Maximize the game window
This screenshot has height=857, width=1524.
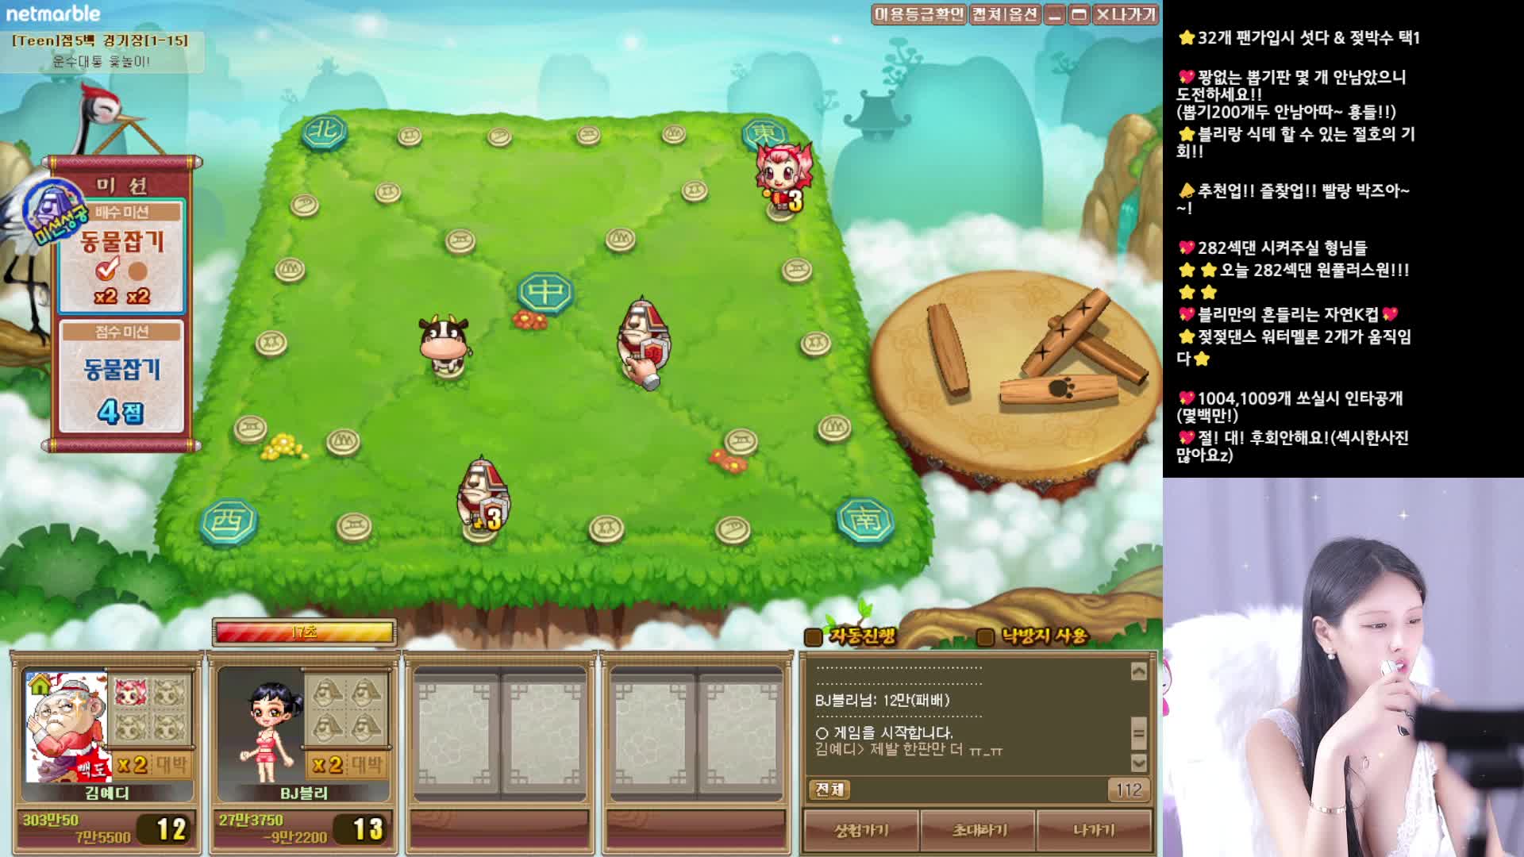[x=1079, y=14]
